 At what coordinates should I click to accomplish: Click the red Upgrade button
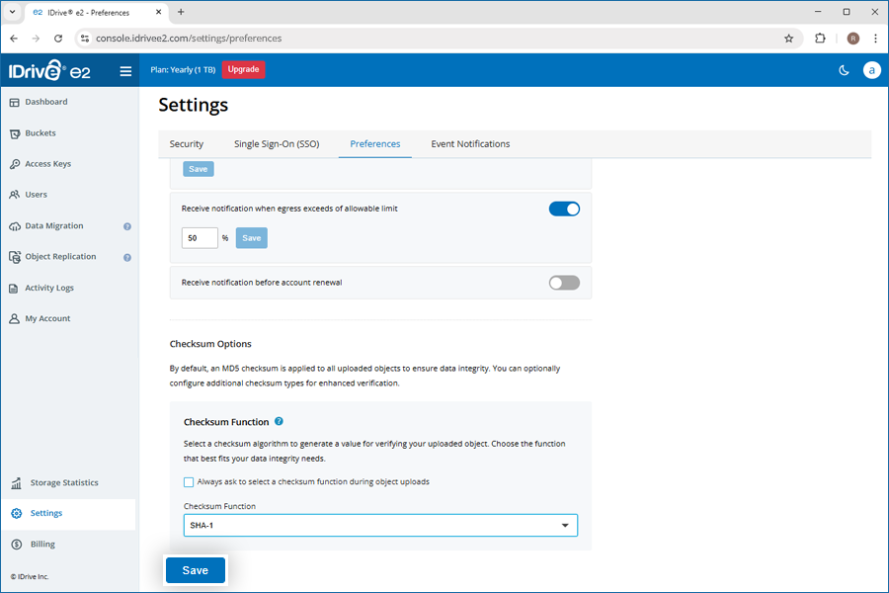243,70
